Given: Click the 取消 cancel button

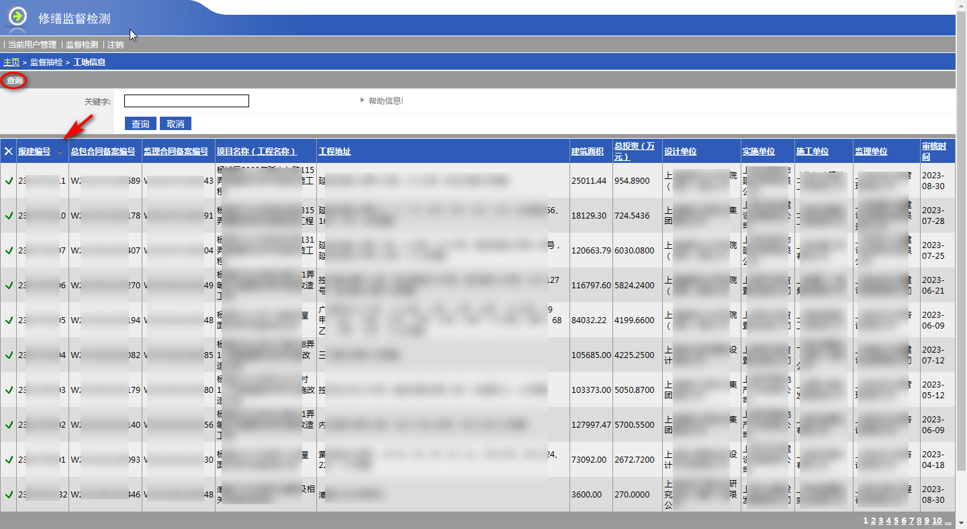Looking at the screenshot, I should coord(176,124).
